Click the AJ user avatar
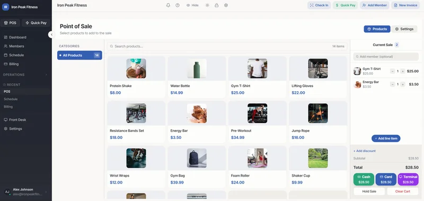This screenshot has width=424, height=201. click(7, 192)
